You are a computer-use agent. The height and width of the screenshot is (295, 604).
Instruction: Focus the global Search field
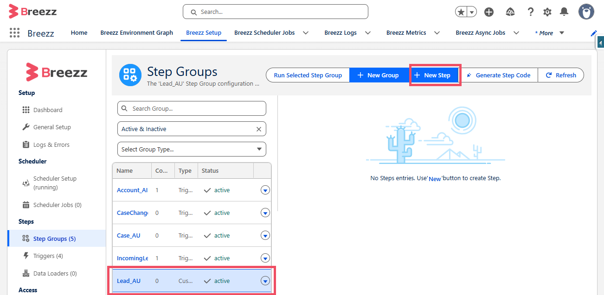click(276, 12)
